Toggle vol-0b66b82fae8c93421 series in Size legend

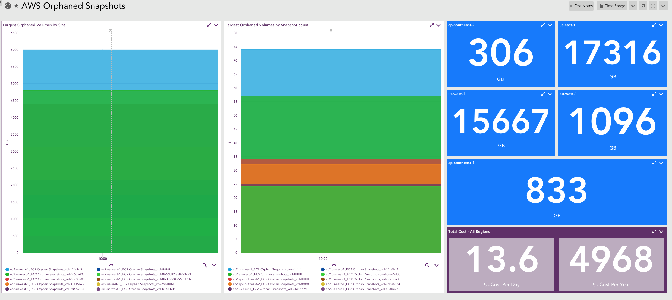click(144, 274)
